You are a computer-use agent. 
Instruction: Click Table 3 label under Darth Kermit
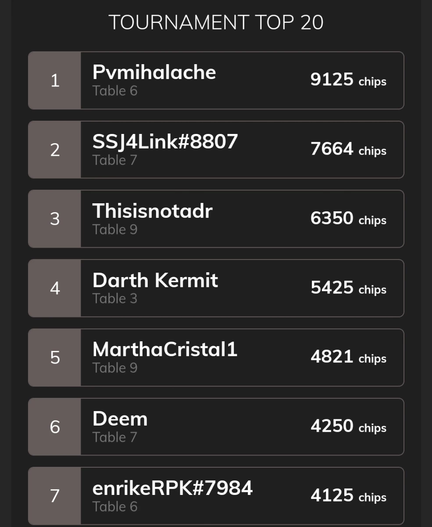(x=115, y=299)
